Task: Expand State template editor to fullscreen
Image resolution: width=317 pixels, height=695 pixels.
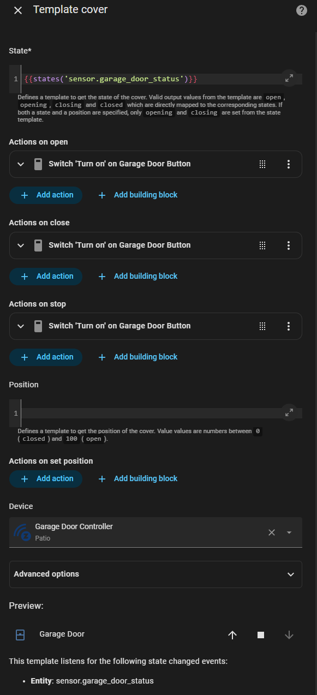Action: click(289, 79)
